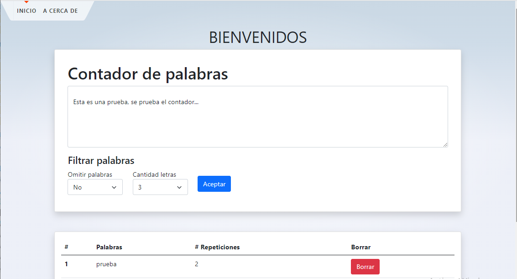Click the red triangle marker above INICIO

click(26, 2)
